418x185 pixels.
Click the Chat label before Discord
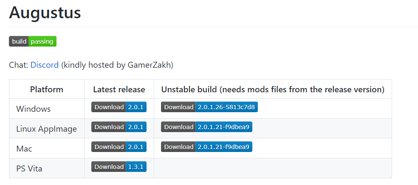(x=18, y=65)
